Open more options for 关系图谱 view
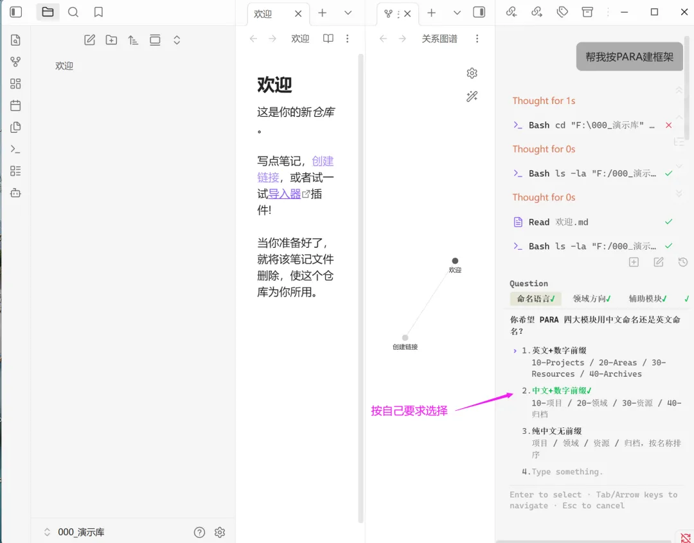 coord(477,39)
